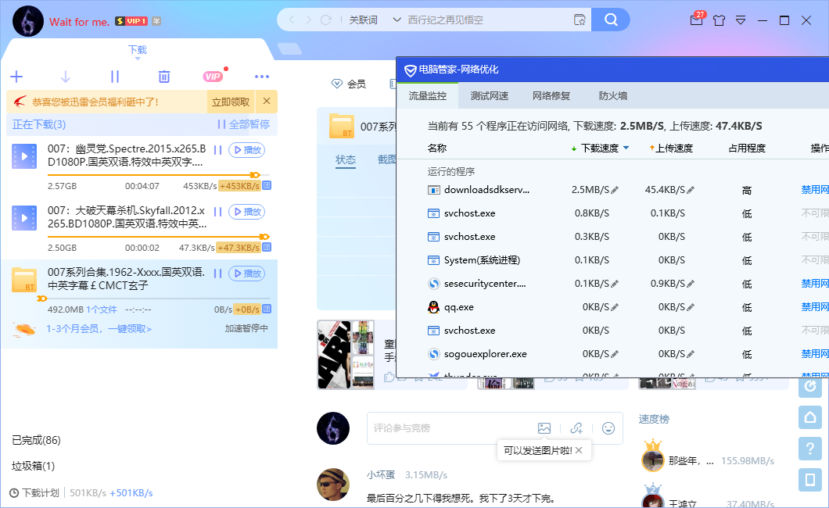Screen dimensions: 829x508
Task: Click the 1-3个月会员，一键领取 link
Action: [99, 329]
